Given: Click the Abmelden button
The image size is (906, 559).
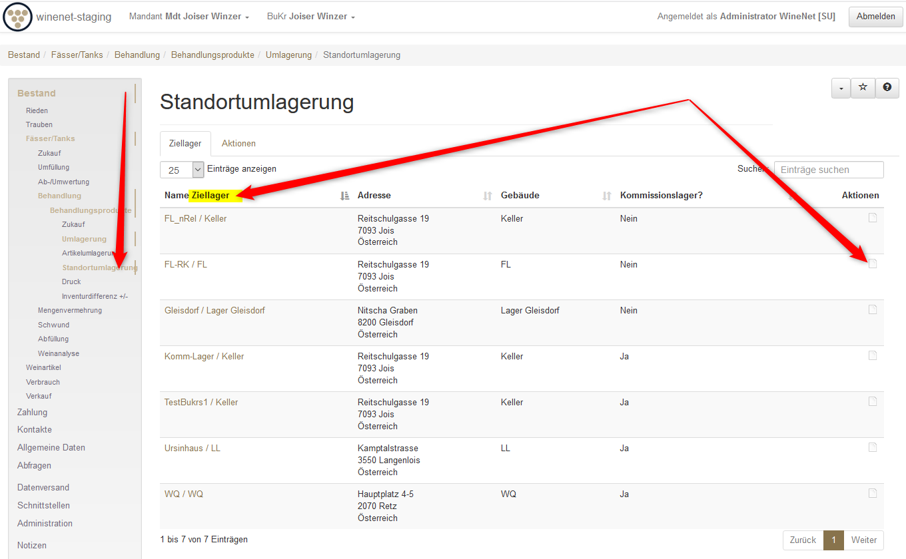Looking at the screenshot, I should 875,17.
